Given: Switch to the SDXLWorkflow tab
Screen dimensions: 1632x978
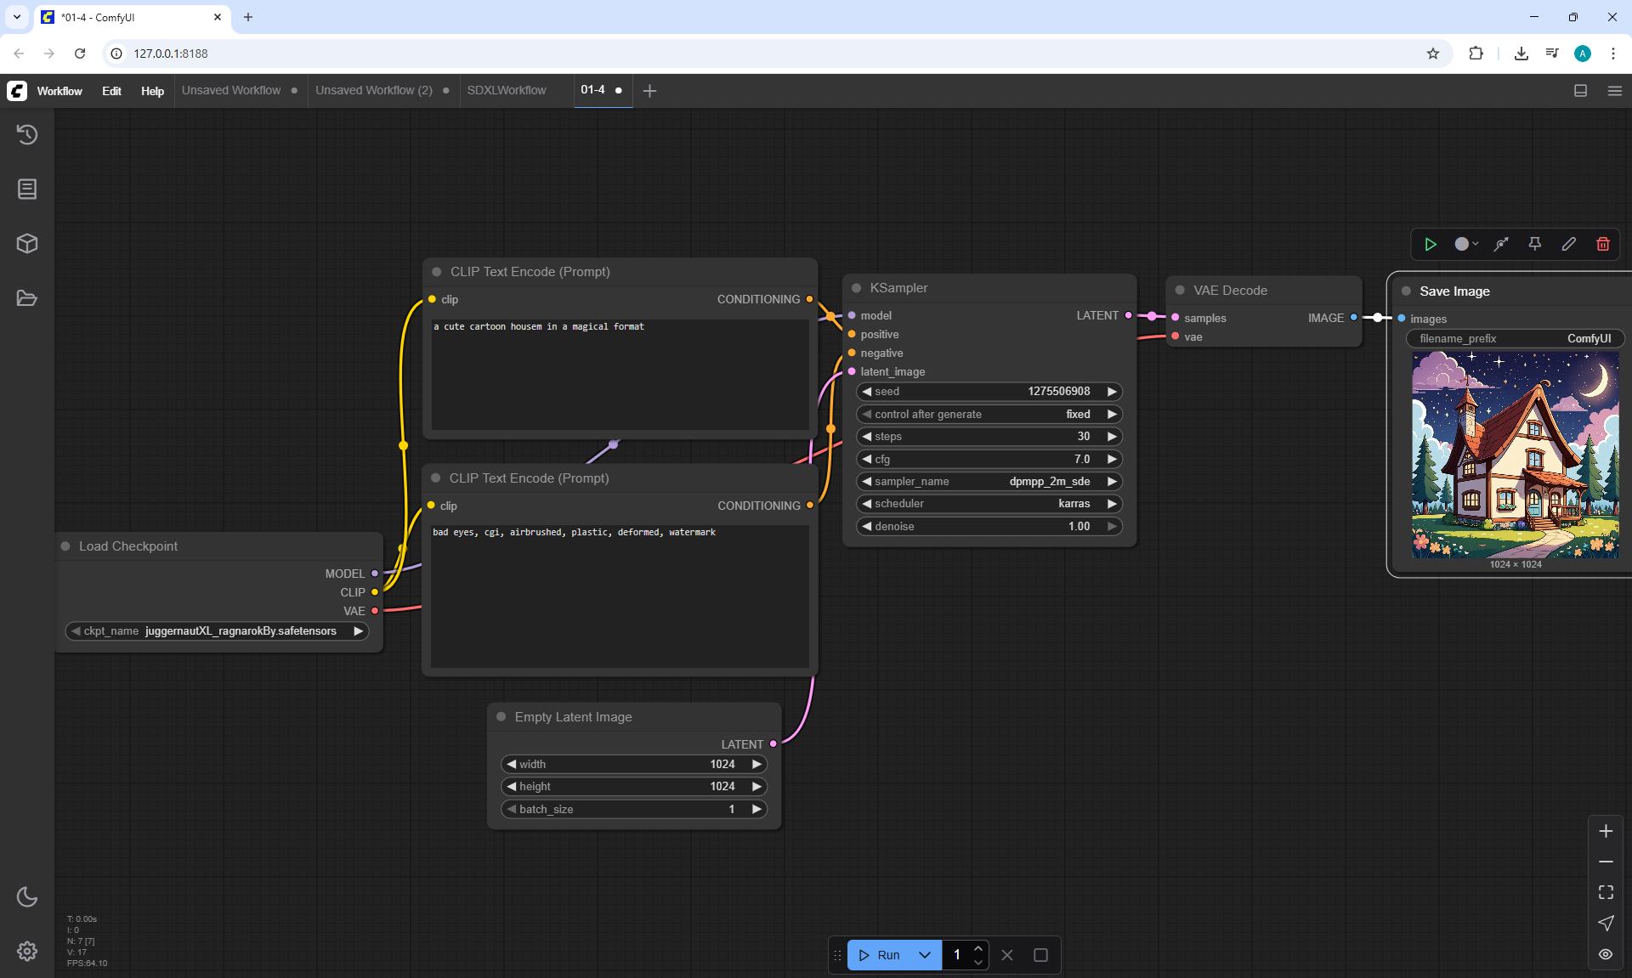Looking at the screenshot, I should click(x=507, y=90).
